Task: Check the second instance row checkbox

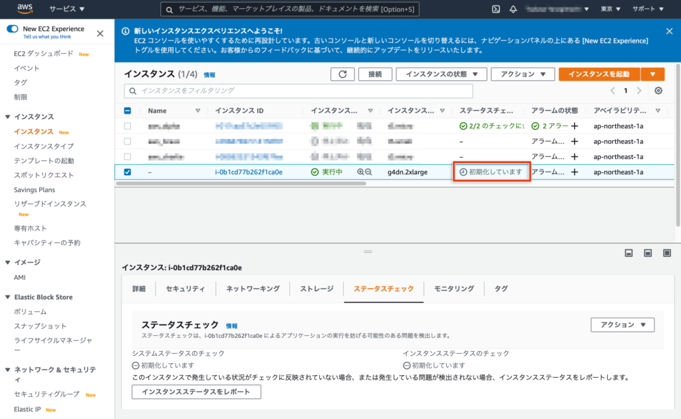Action: [x=127, y=141]
